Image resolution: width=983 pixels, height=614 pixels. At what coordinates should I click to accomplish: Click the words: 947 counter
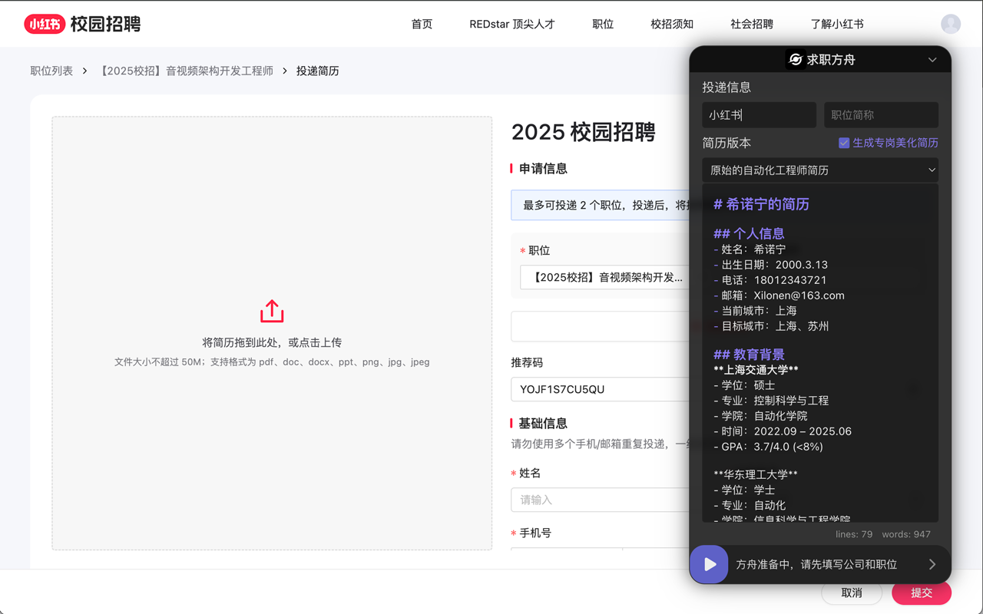(906, 534)
